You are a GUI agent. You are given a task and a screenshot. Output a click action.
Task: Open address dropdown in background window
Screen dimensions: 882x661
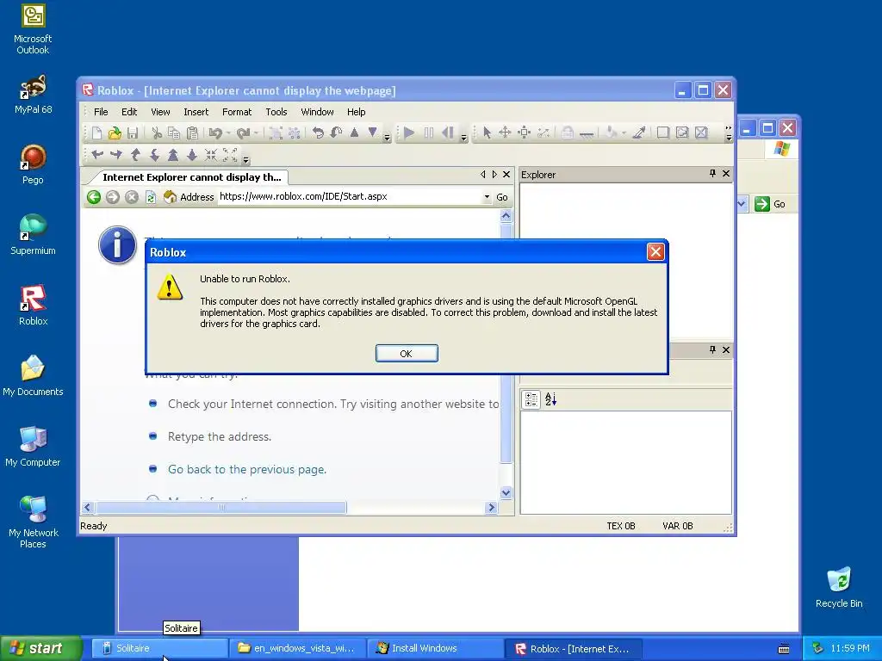pos(742,204)
